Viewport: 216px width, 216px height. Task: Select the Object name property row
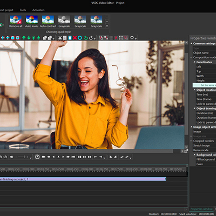(x=204, y=53)
